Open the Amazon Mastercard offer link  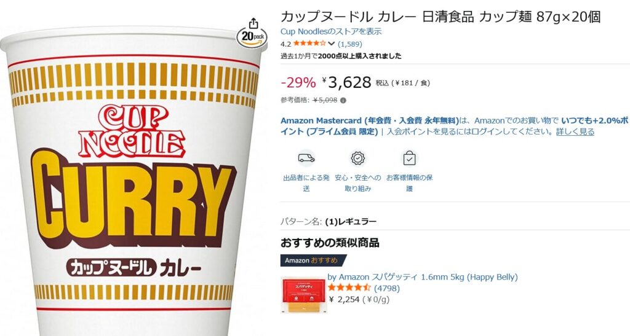pyautogui.click(x=370, y=120)
